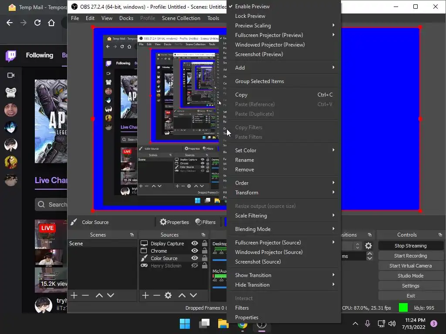Move scene up with the arrow

point(99,295)
